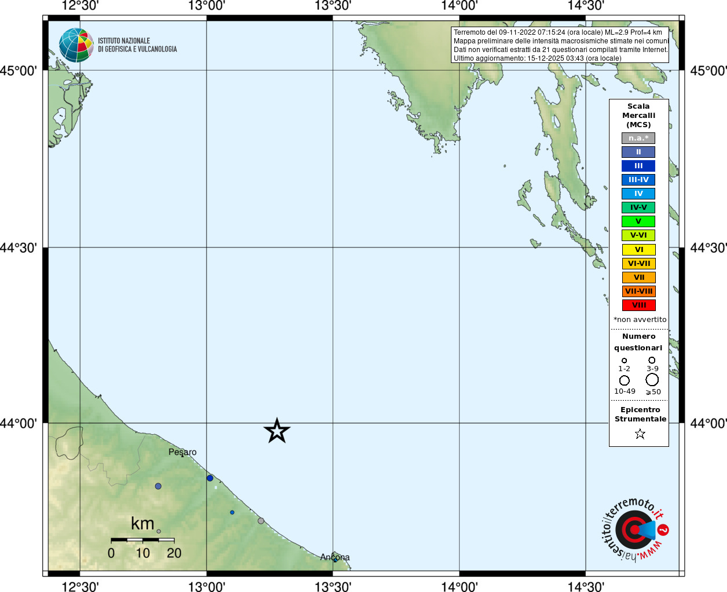Click the haisentitoilterremoto.it logo

click(x=635, y=529)
